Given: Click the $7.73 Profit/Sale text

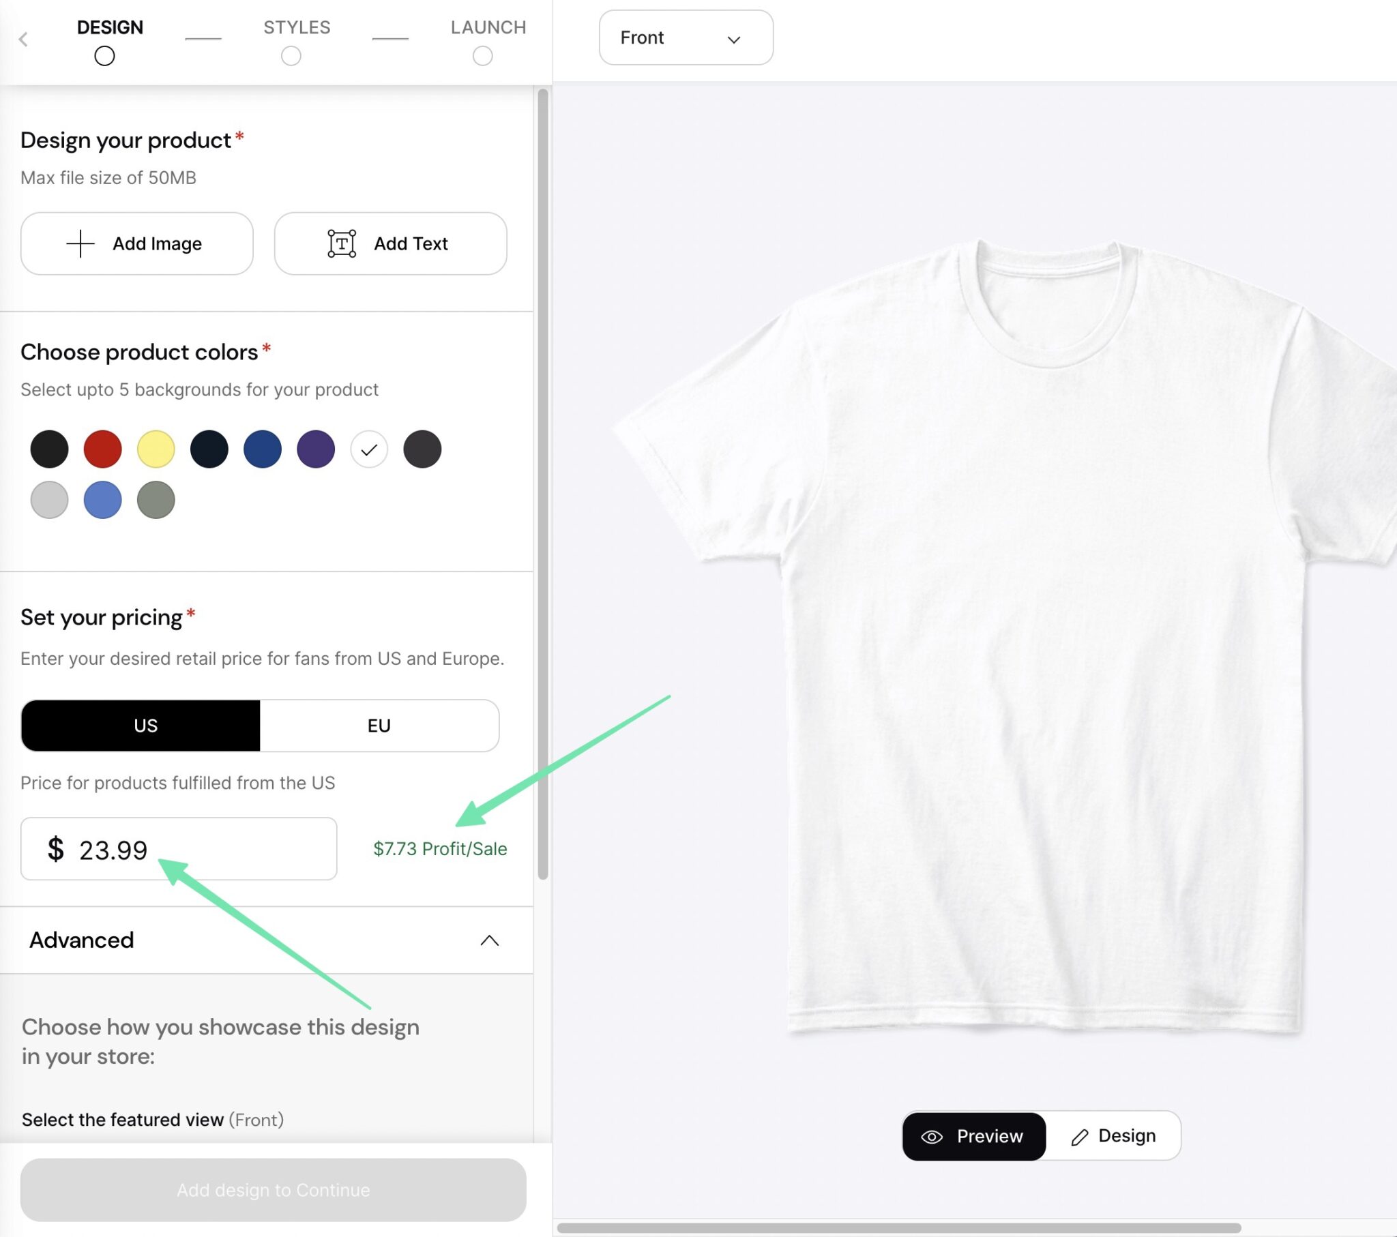Looking at the screenshot, I should 440,849.
